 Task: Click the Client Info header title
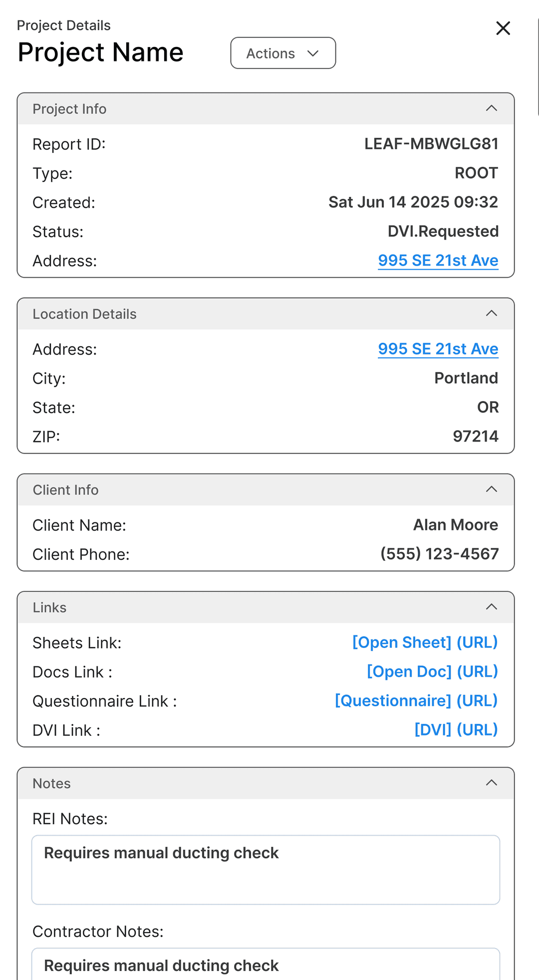pos(65,490)
